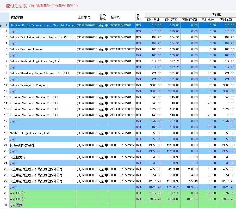This screenshot has width=236, height=209.
Task: Click the 币种 column header
Action: (139, 17)
